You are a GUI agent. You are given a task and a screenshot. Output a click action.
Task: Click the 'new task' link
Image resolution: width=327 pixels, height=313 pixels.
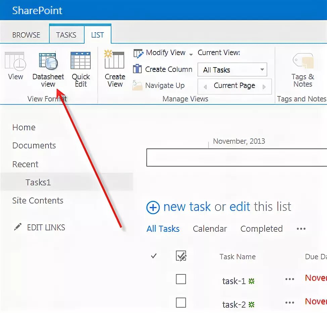(187, 207)
